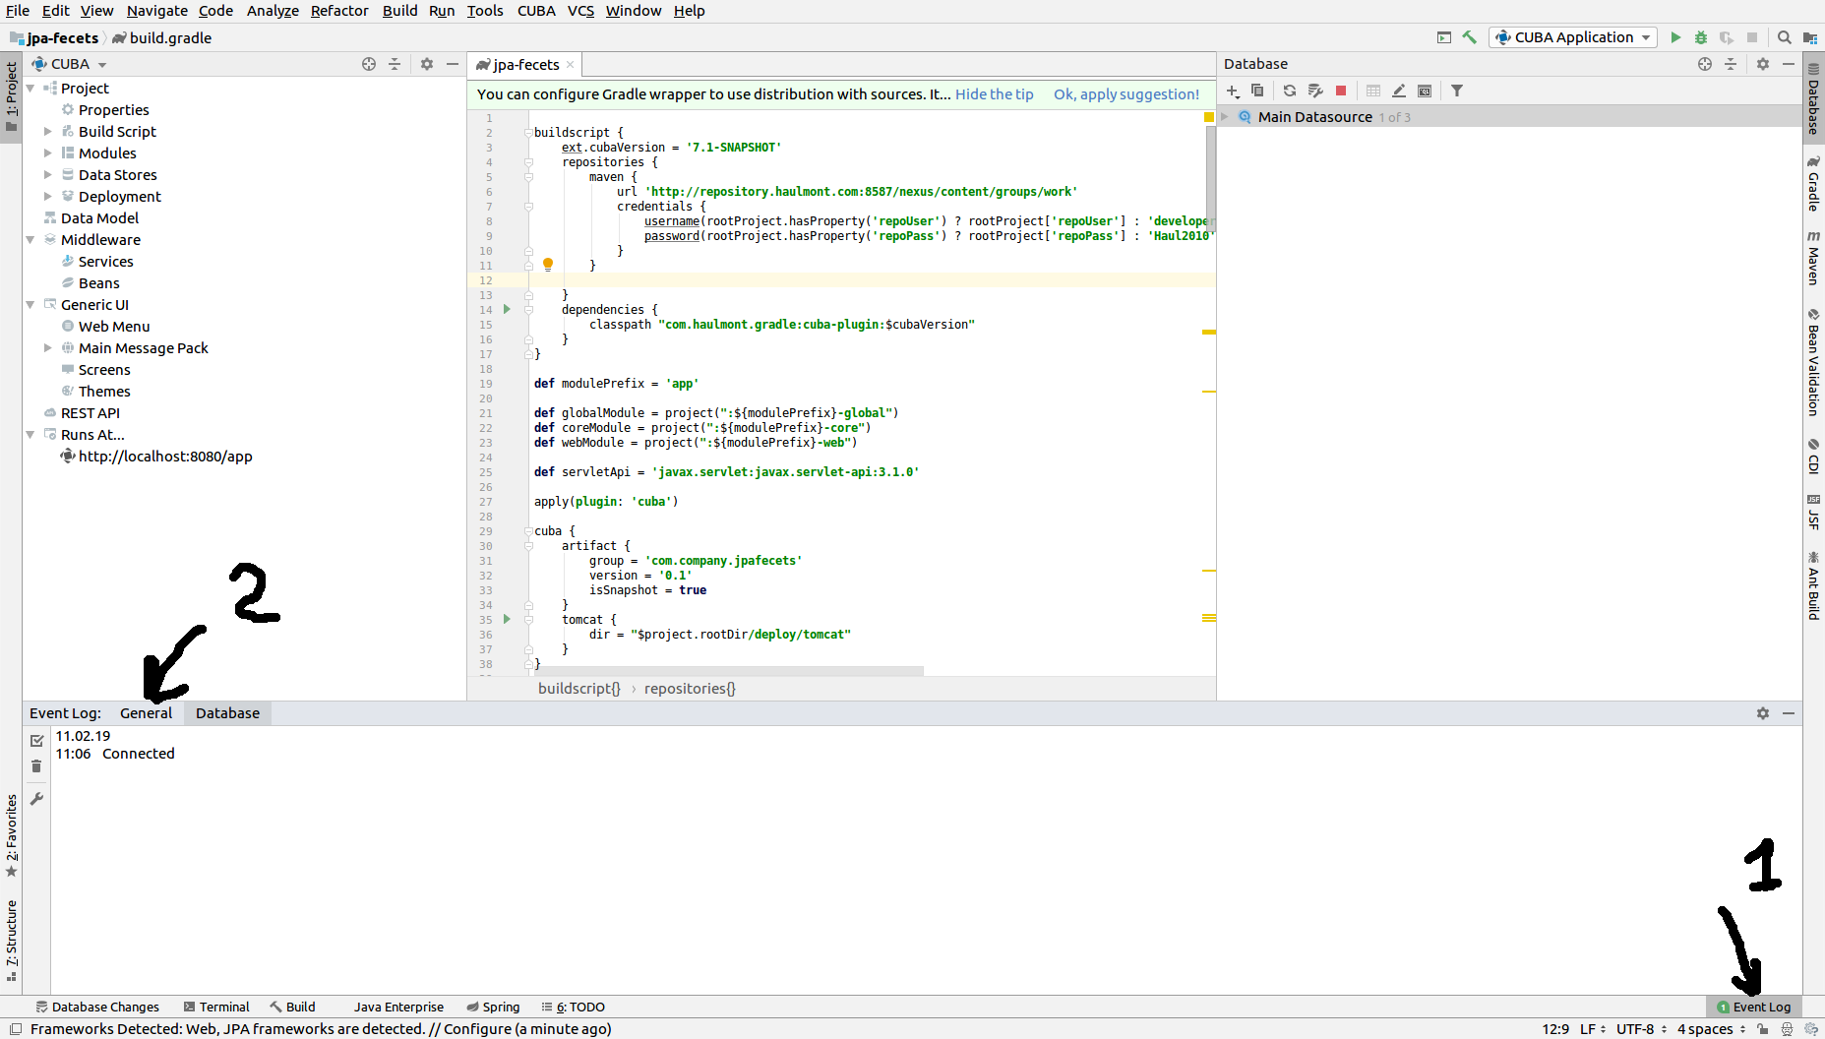Run the CUBA Application configuration
This screenshot has height=1039, width=1825.
point(1675,37)
